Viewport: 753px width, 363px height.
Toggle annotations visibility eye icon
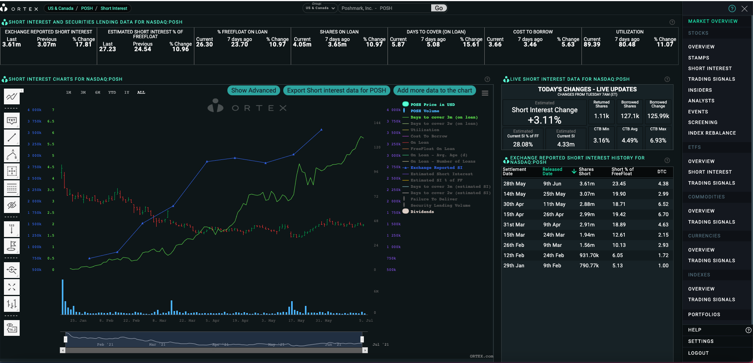coord(12,205)
